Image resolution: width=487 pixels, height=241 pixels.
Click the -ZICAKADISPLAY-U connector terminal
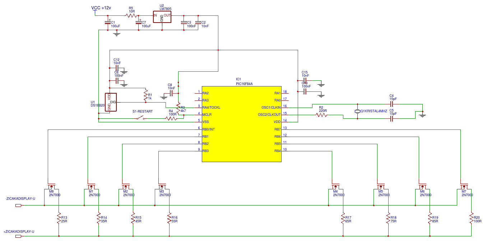[x=18, y=205]
